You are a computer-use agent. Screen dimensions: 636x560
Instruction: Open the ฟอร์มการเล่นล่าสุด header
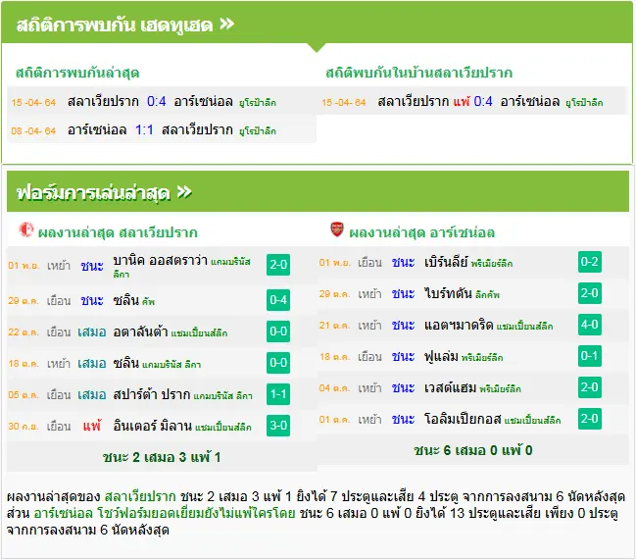coord(318,191)
